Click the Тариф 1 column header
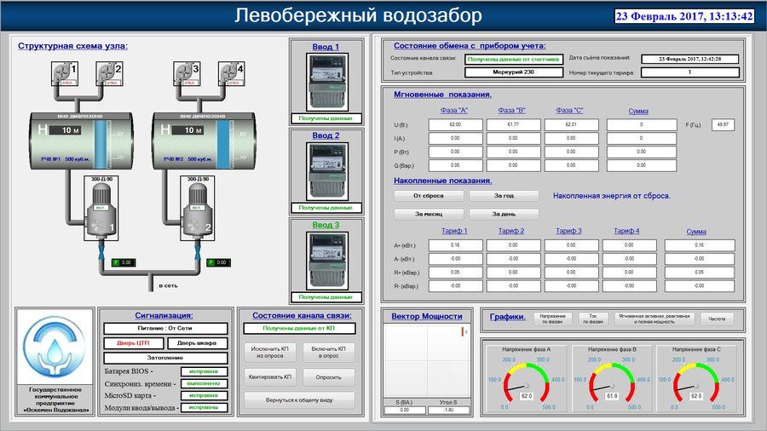The width and height of the screenshot is (767, 431). (x=454, y=231)
